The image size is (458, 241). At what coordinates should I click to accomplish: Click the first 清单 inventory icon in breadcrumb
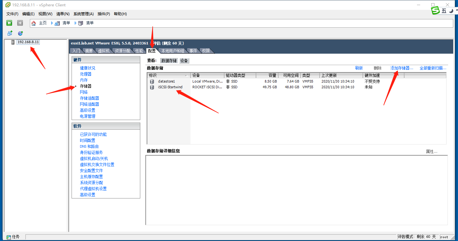click(57, 23)
